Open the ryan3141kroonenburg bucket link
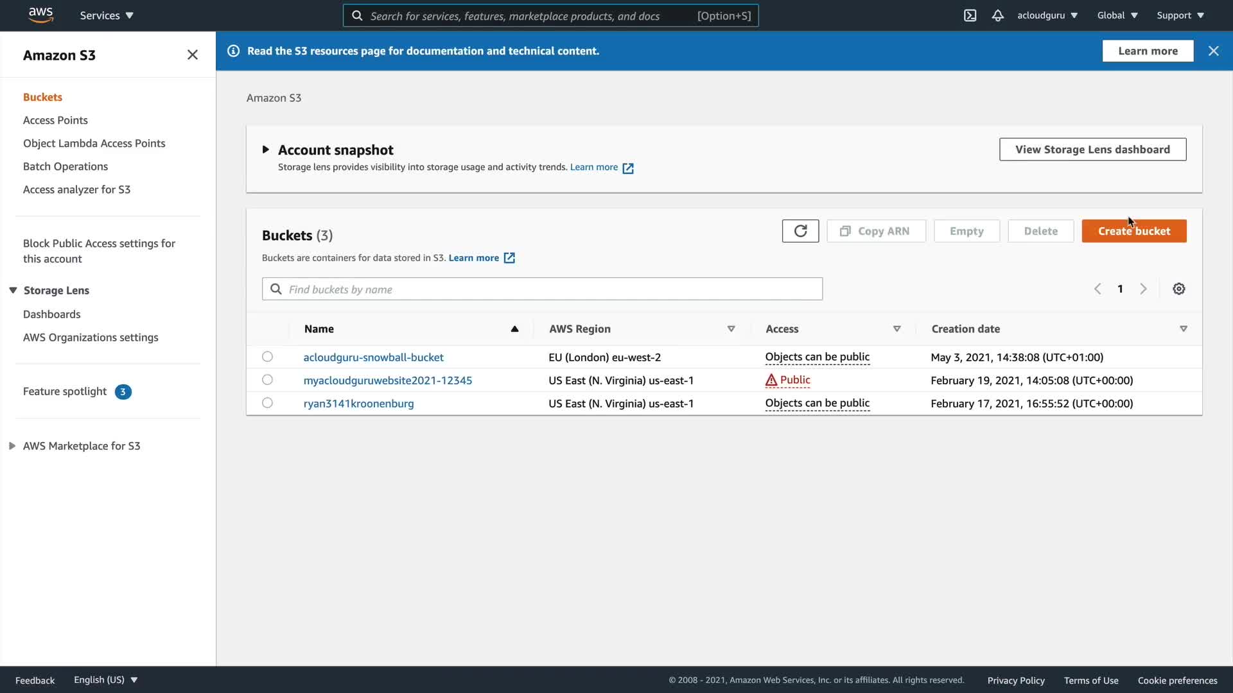Viewport: 1233px width, 693px height. coord(358,404)
